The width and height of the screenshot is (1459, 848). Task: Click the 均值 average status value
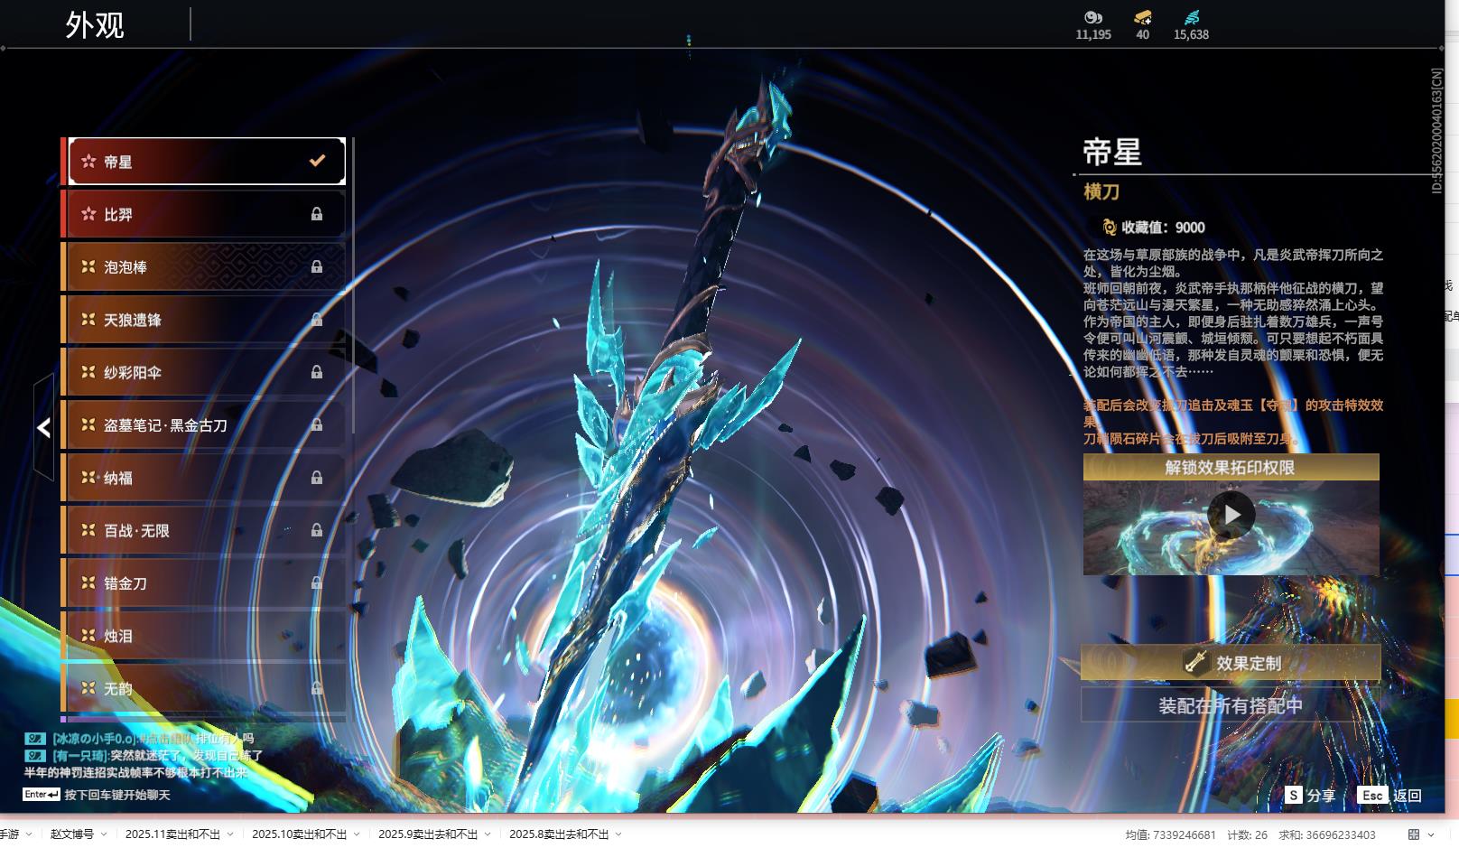[1170, 835]
